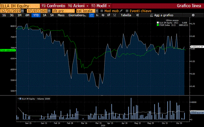Open the Ult prz field selector
Viewport: 204px width, 127px height.
click(63, 11)
